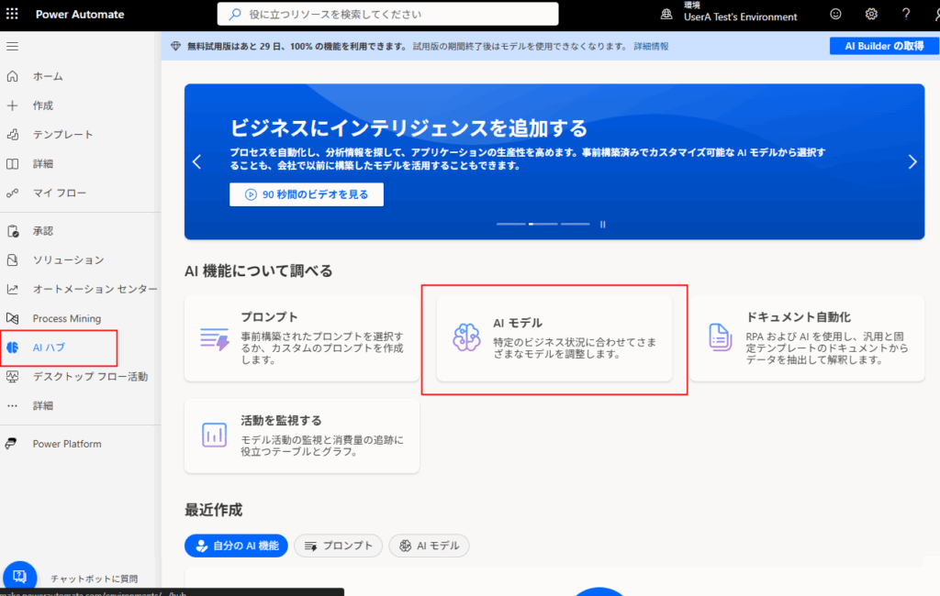Screen dimensions: 940x596
Task: Expand the 詳細 ellipsis more menu
Action: 13,405
